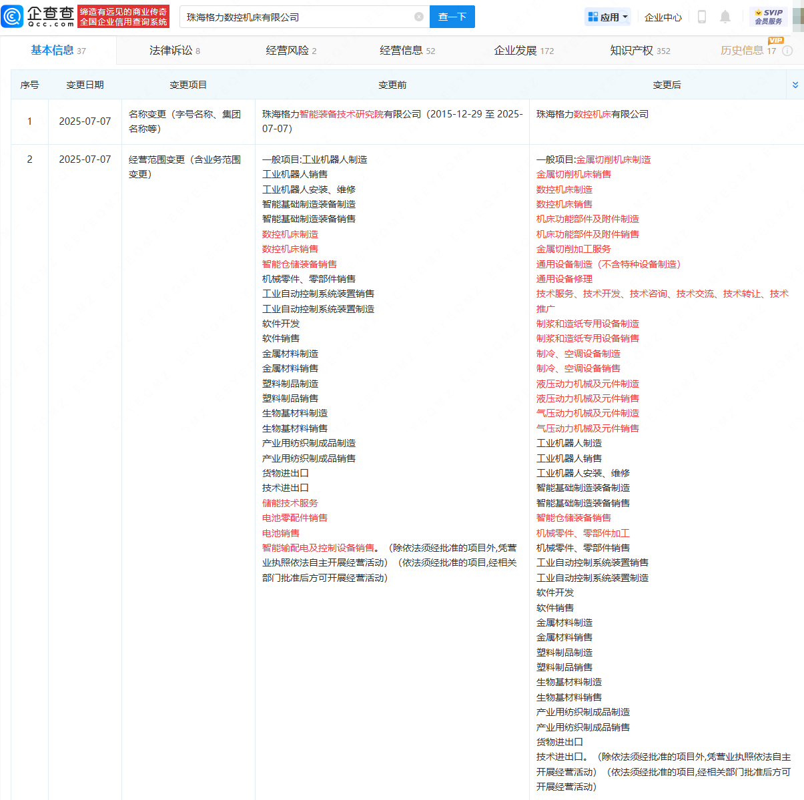Click 金属切削加工服务 text

(x=574, y=249)
